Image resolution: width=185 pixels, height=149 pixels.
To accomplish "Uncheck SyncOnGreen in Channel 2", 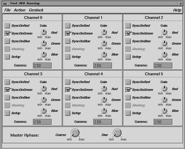I will click(x=128, y=33).
